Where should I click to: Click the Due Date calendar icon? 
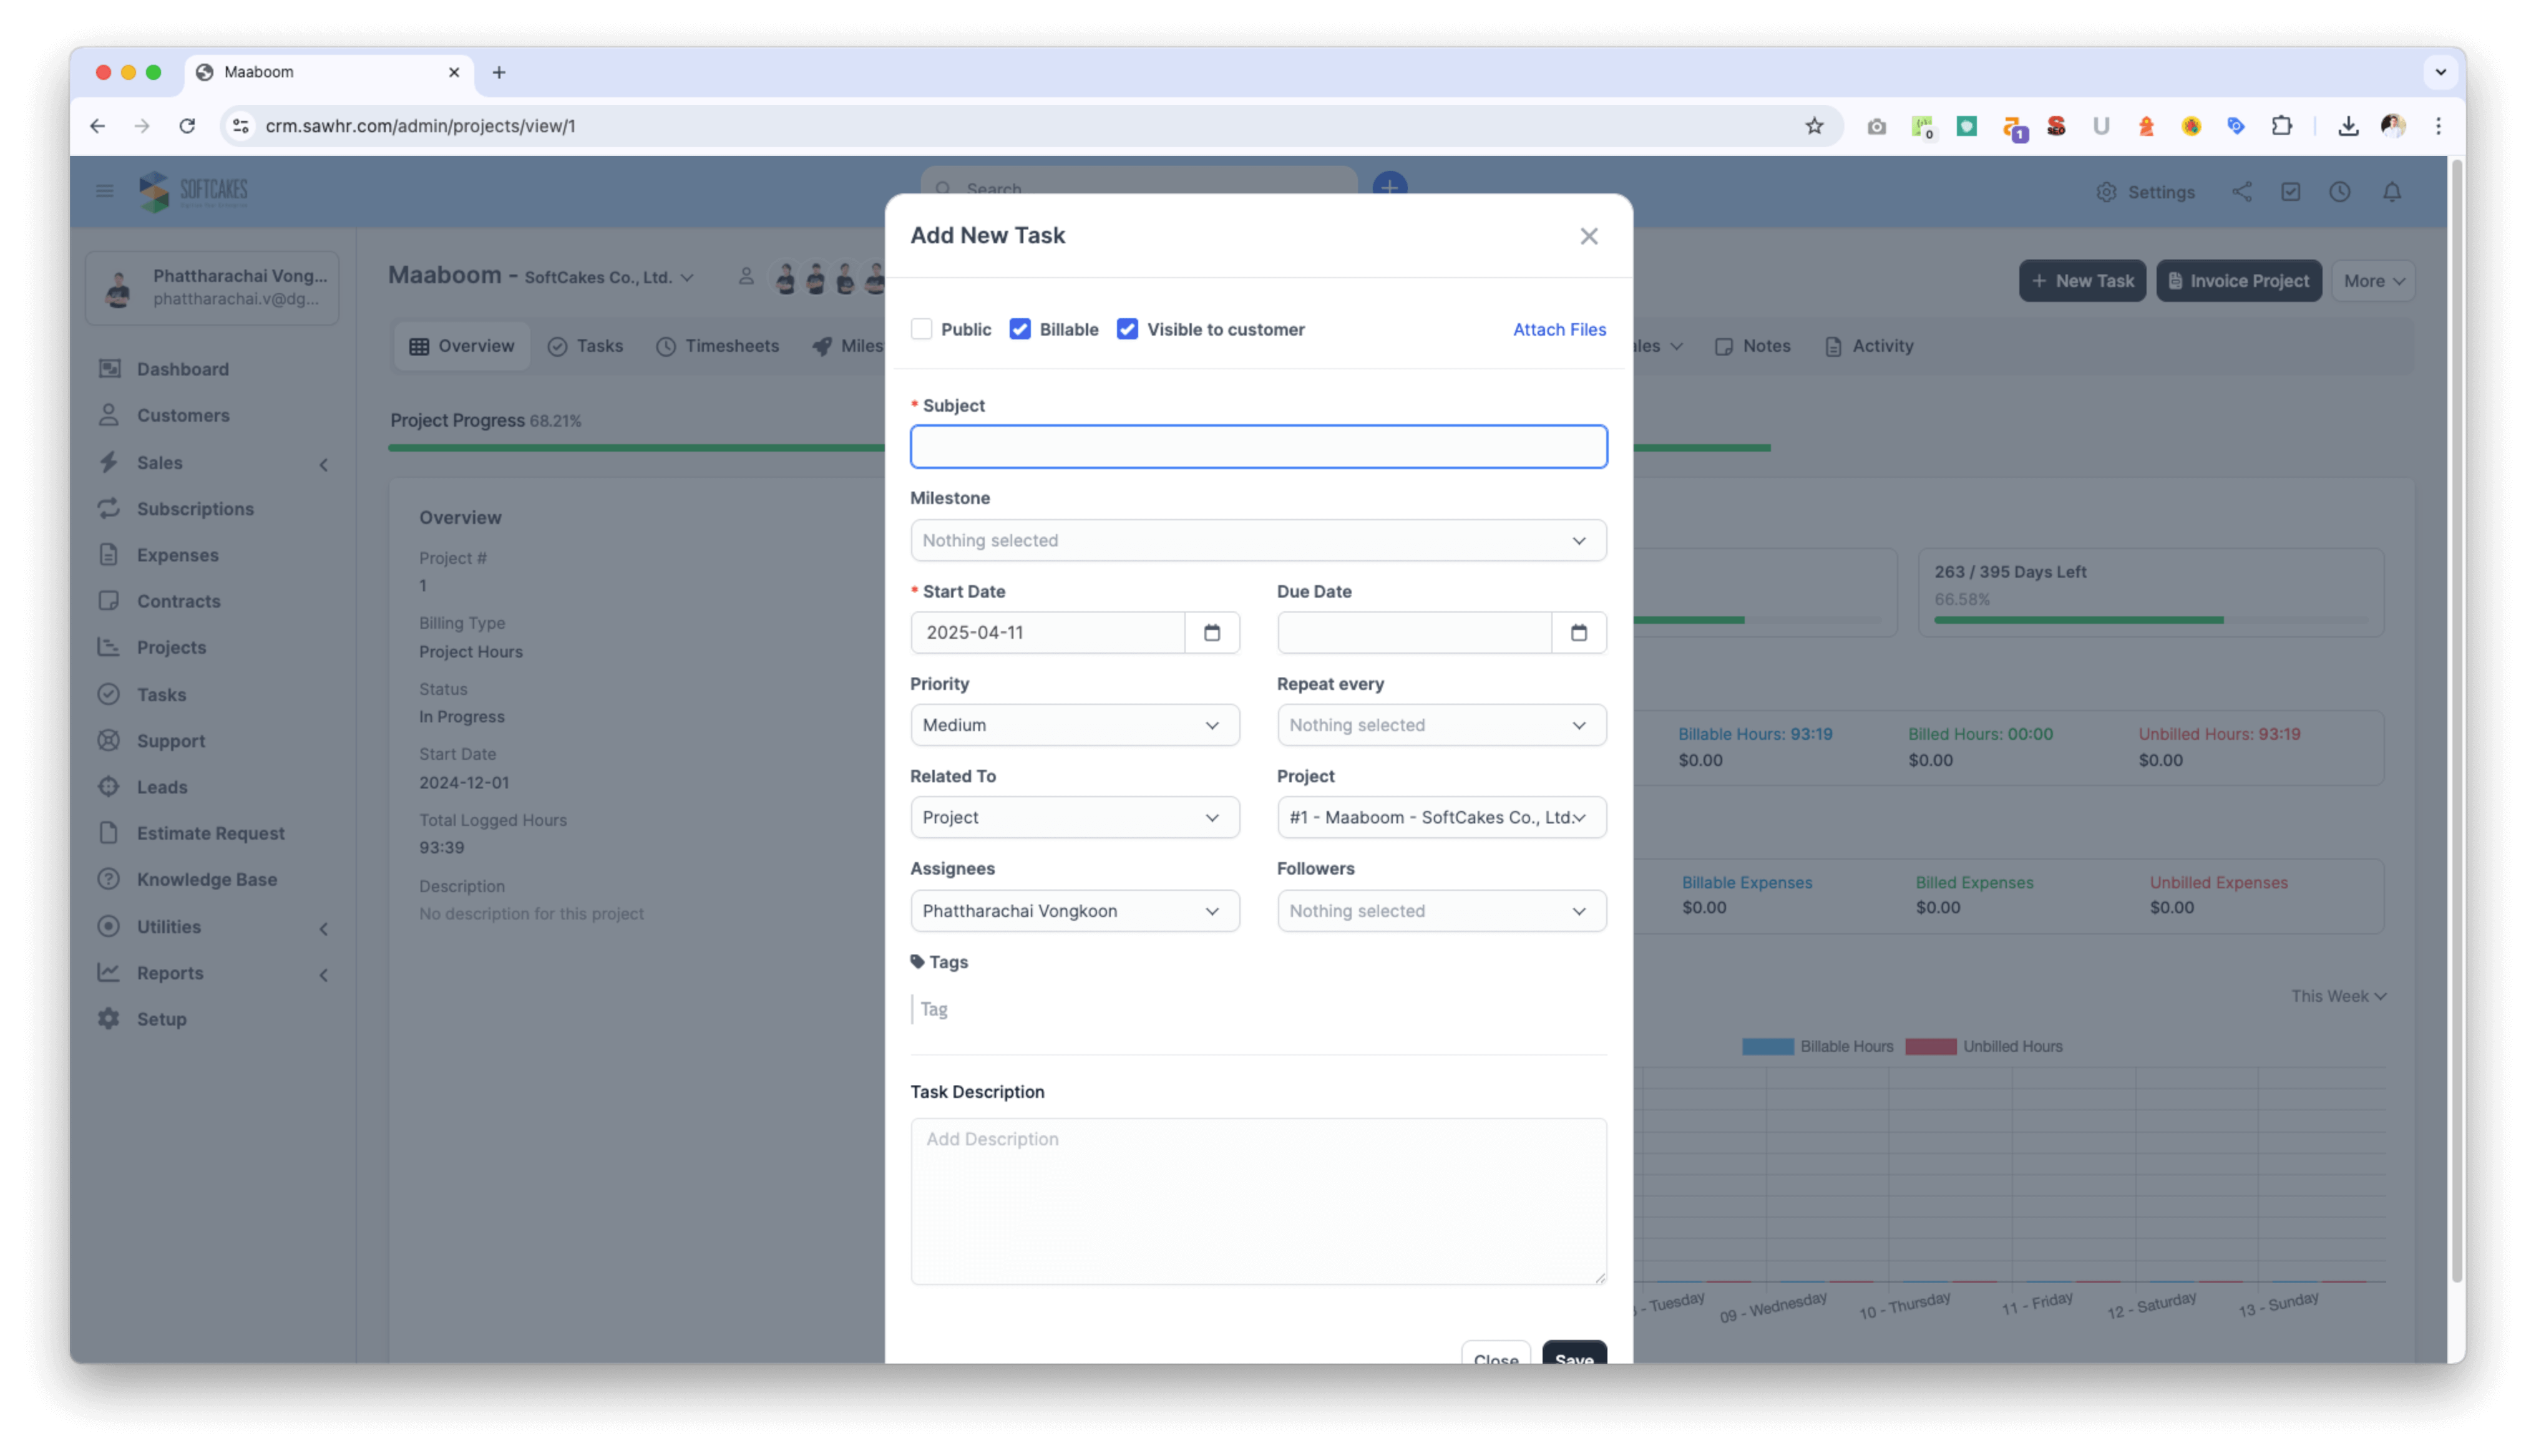coord(1578,632)
